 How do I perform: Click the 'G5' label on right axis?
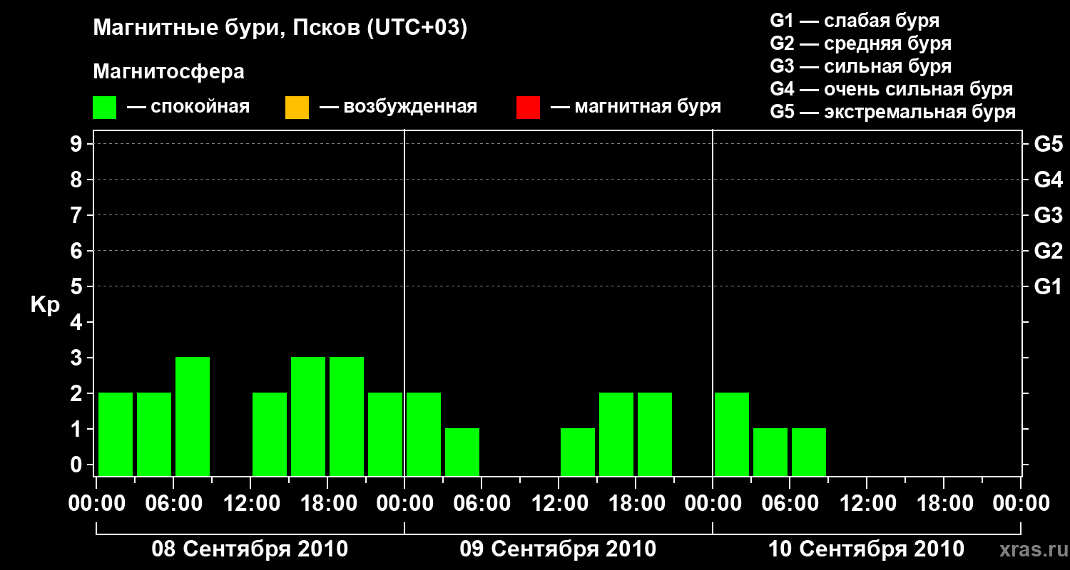pyautogui.click(x=1048, y=144)
